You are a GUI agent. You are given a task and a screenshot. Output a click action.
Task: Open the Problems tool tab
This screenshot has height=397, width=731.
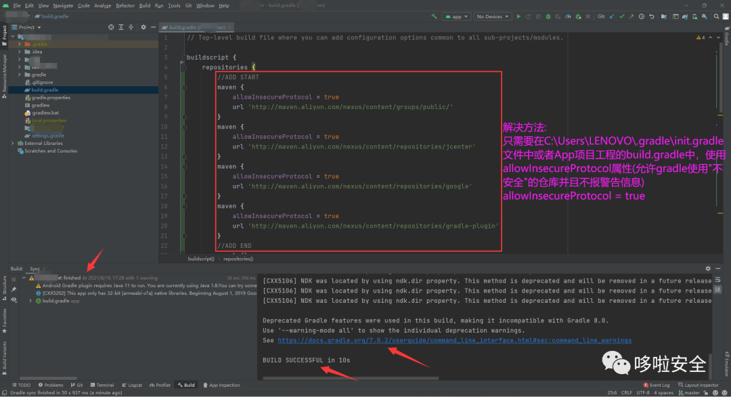pos(51,385)
